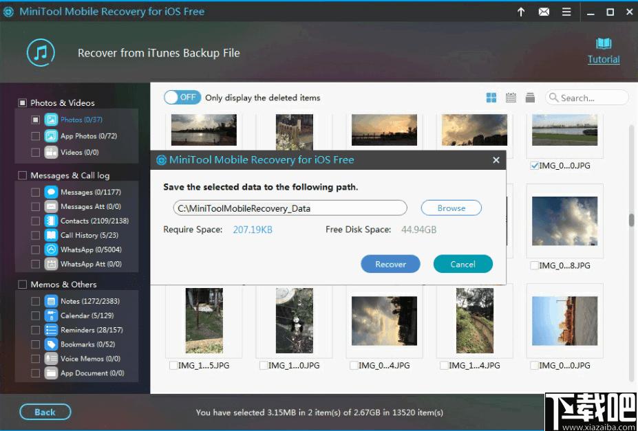The width and height of the screenshot is (638, 431).
Task: Switch to calendar date view icon
Action: [511, 98]
